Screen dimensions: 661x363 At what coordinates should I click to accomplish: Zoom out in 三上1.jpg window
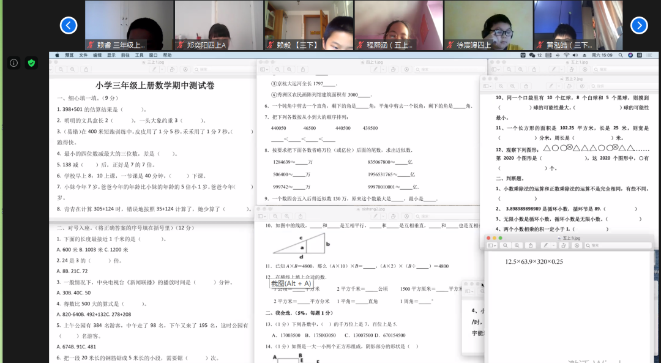(x=61, y=69)
